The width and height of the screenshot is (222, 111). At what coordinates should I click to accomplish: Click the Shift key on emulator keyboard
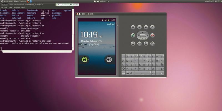pos(123,69)
